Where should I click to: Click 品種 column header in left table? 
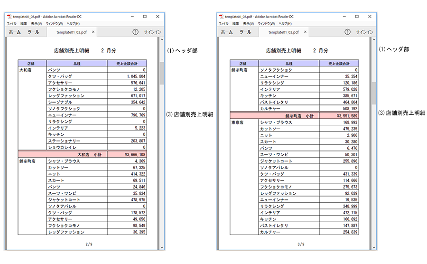pos(77,64)
